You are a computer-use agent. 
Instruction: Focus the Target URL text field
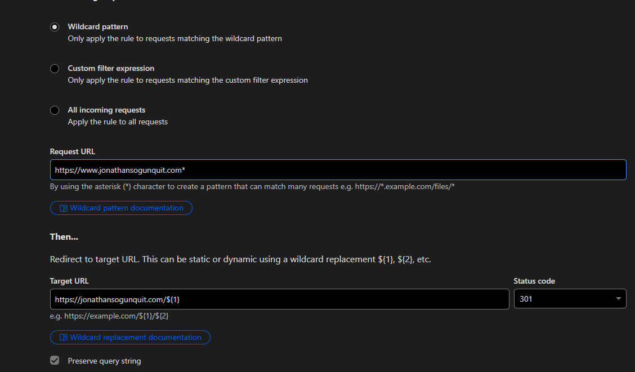(279, 299)
